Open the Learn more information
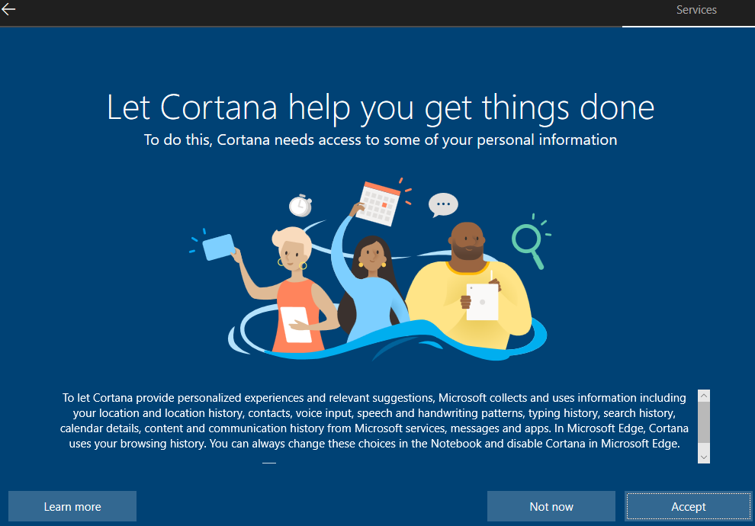This screenshot has width=755, height=526. [72, 506]
